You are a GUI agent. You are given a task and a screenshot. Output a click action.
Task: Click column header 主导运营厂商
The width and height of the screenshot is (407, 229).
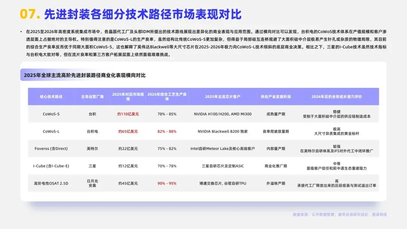tap(92, 97)
